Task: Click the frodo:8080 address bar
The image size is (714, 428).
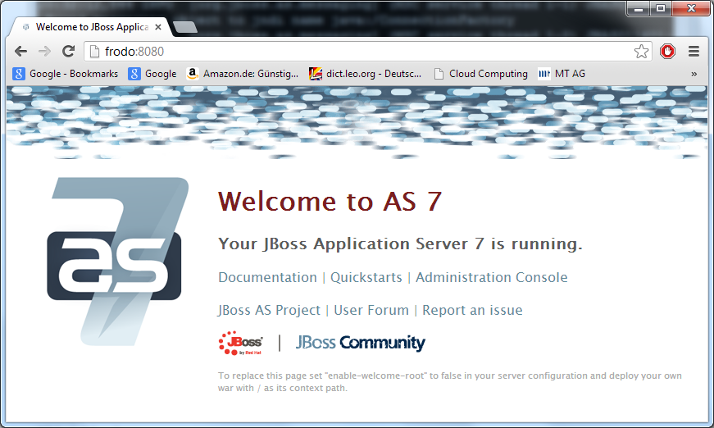Action: (368, 52)
